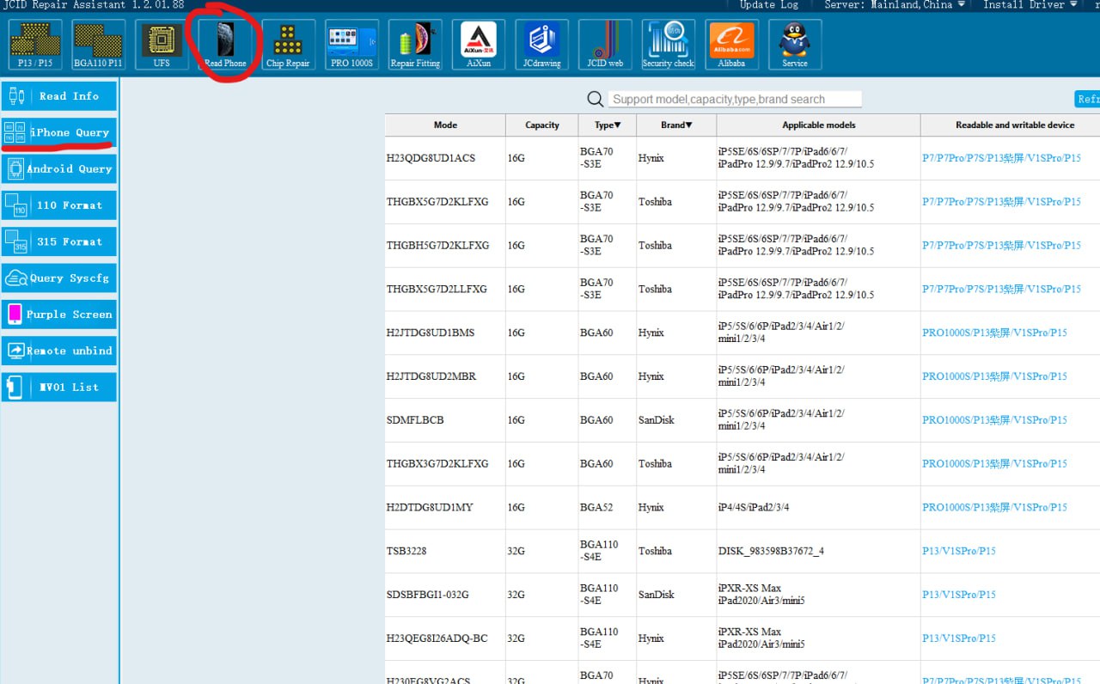Expand the Type column filter dropdown
The height and width of the screenshot is (684, 1100).
(608, 125)
